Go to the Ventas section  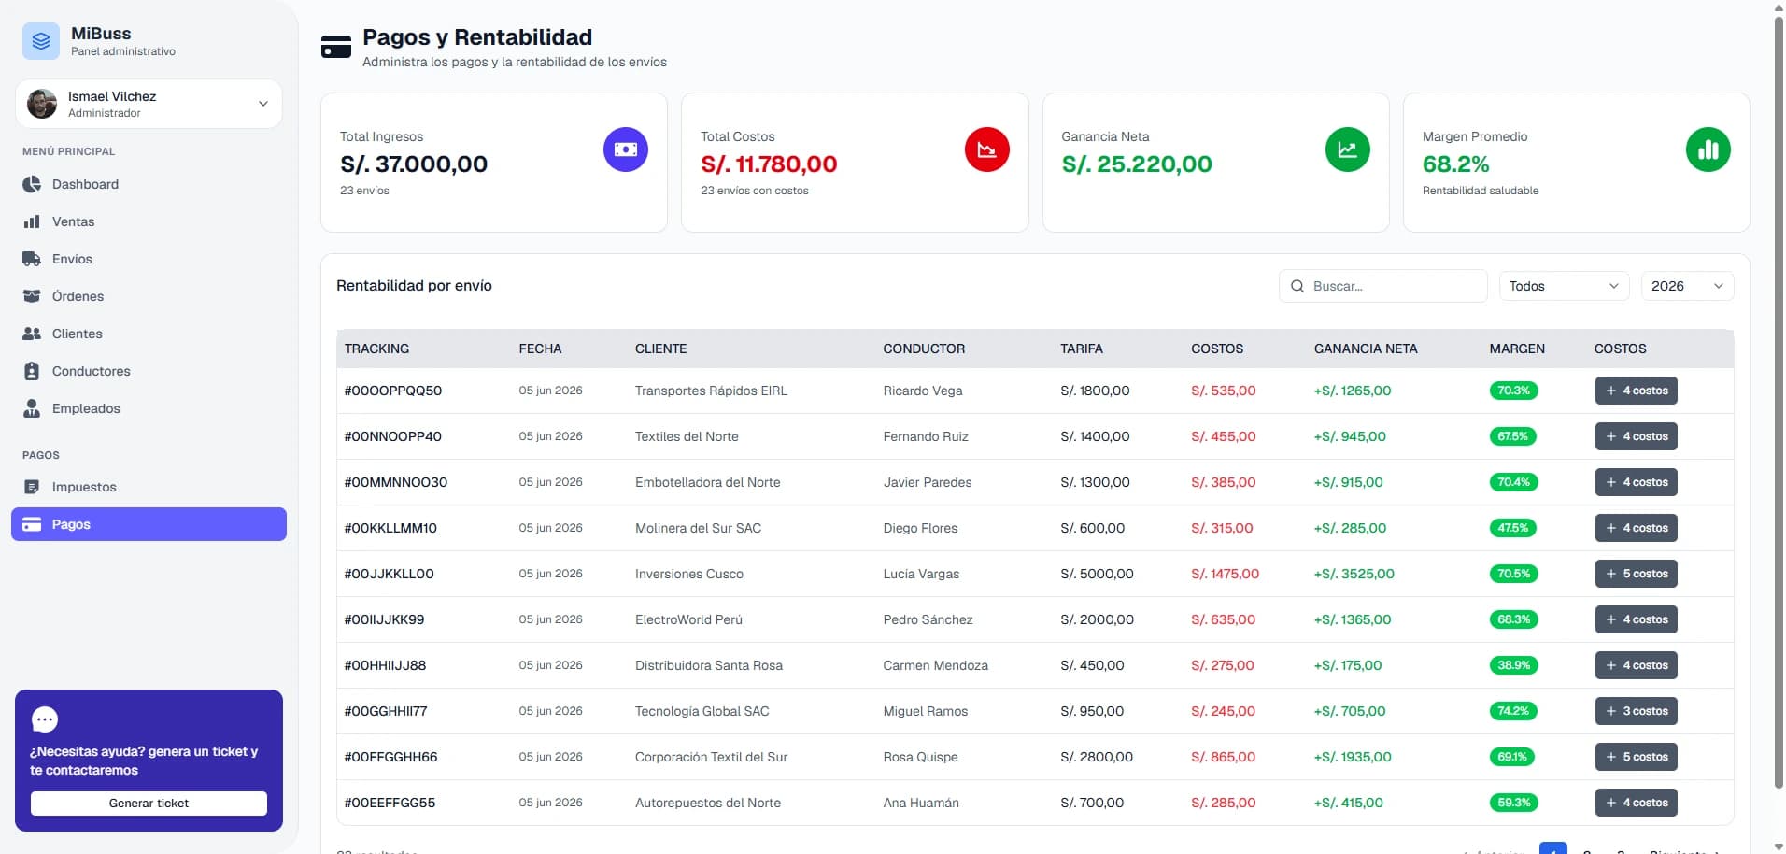(x=149, y=221)
